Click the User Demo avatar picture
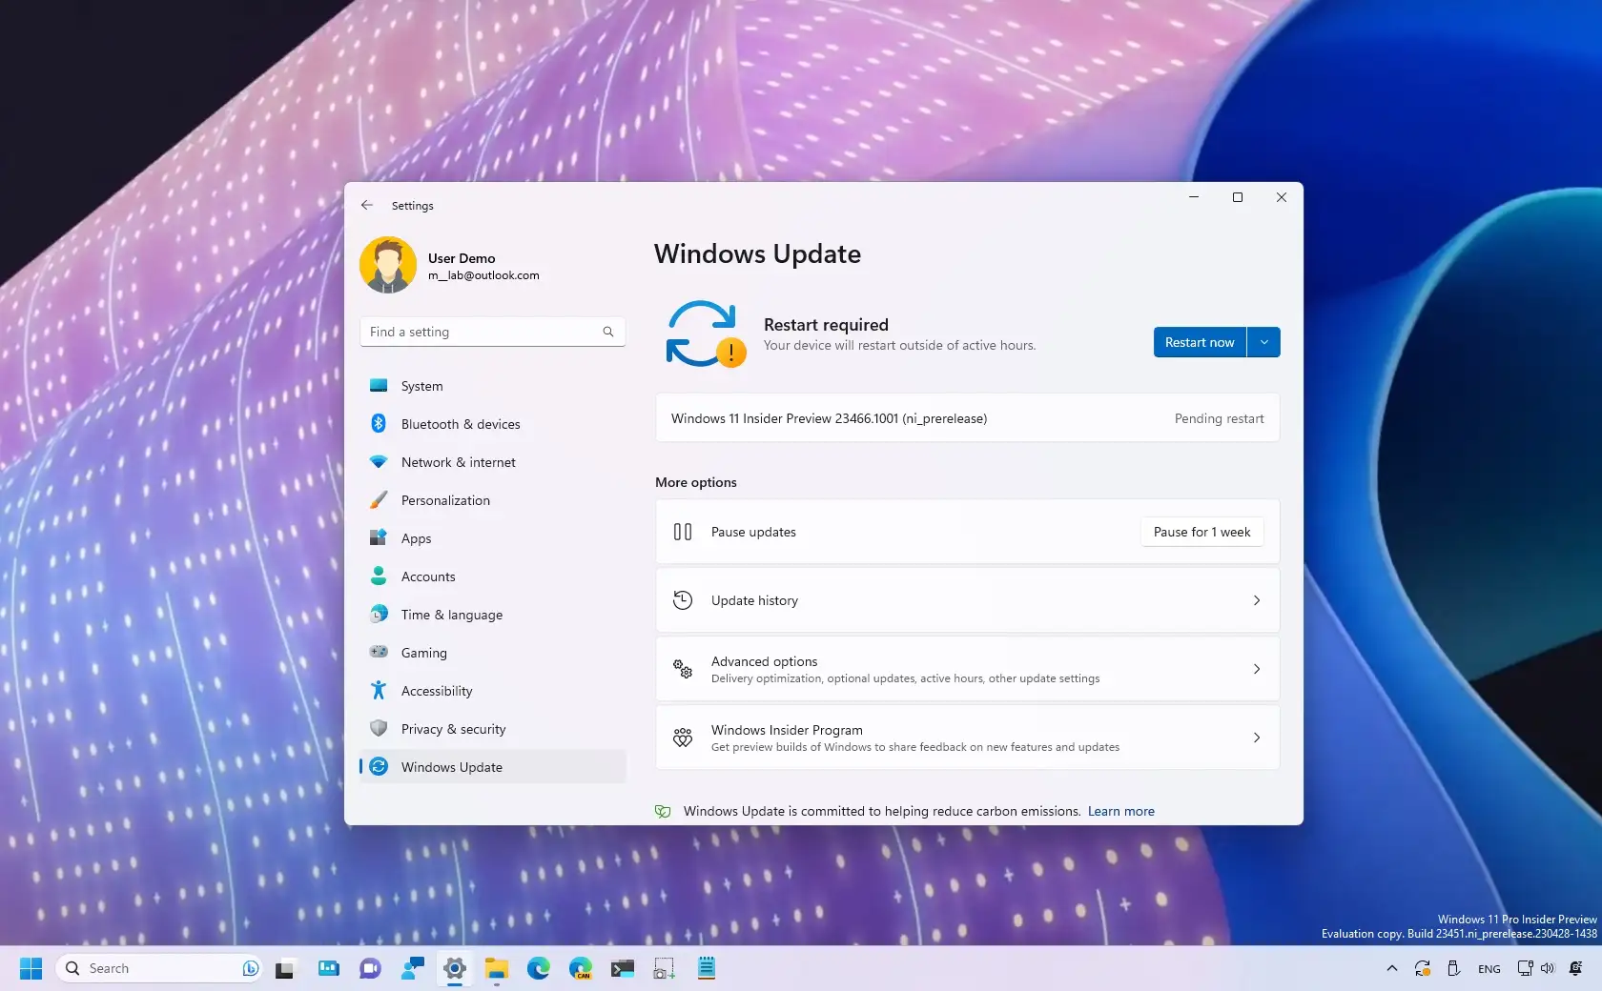The width and height of the screenshot is (1602, 991). tap(388, 265)
